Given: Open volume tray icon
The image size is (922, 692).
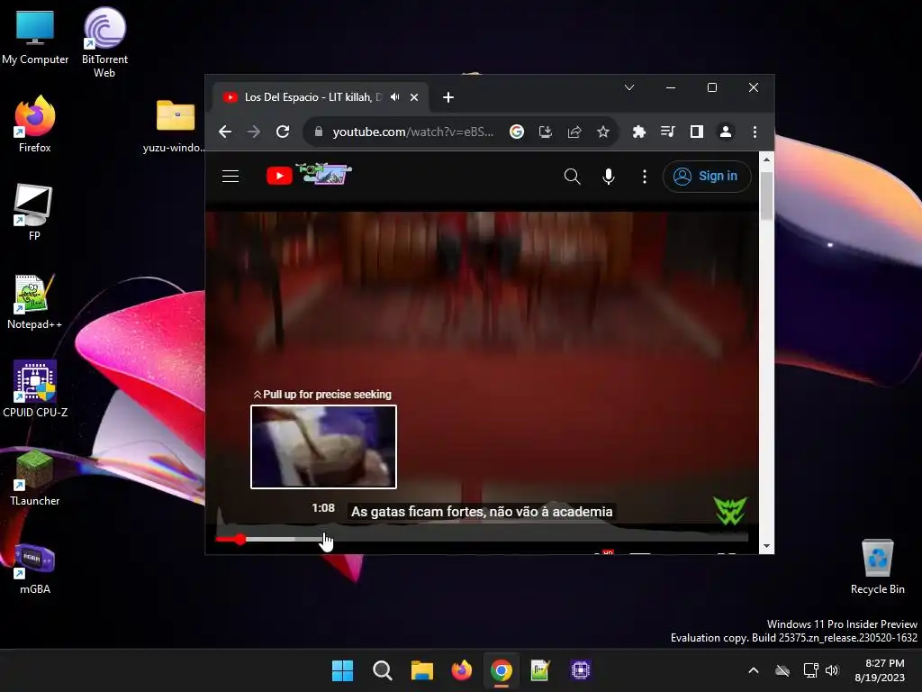Looking at the screenshot, I should click(832, 670).
